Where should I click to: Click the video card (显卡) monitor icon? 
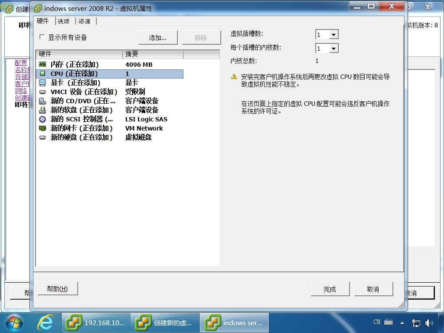[42, 83]
